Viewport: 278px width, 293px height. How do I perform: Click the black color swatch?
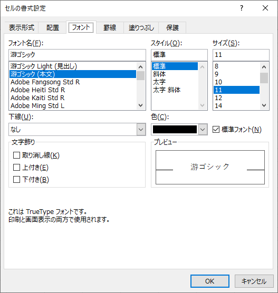[175, 129]
